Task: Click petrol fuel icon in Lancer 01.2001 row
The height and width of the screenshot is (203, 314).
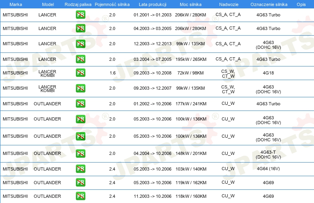Action: 80,14
